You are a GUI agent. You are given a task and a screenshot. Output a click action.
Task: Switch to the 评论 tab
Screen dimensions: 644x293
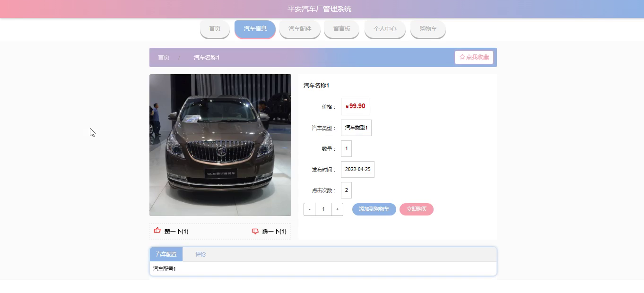[x=200, y=254]
